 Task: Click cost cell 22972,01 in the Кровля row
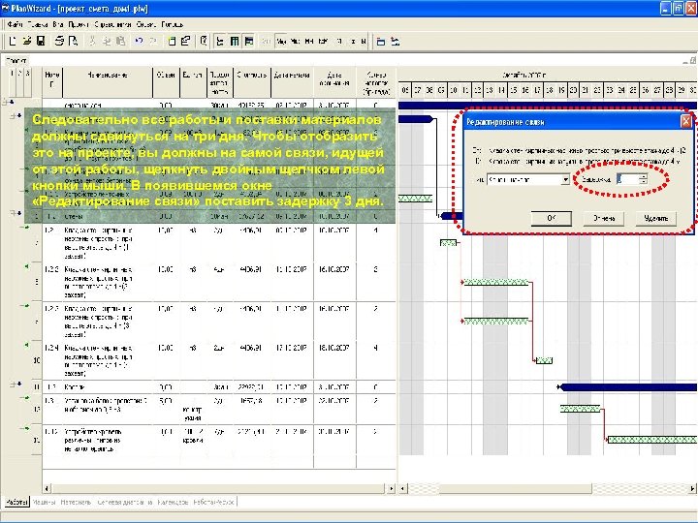pos(252,386)
